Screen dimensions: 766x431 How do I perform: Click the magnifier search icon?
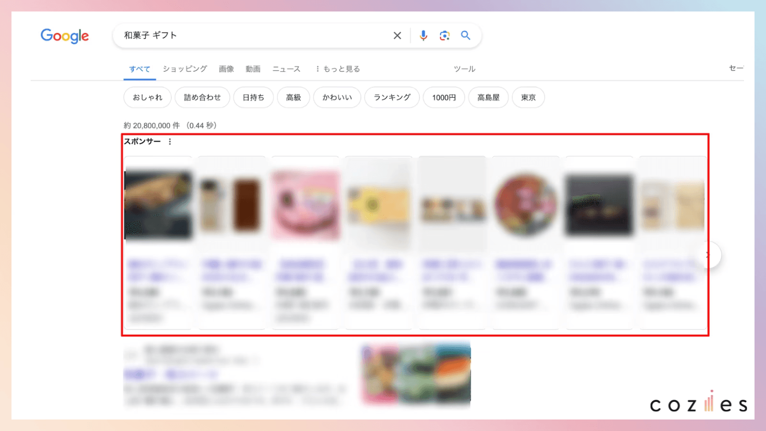[x=465, y=35]
